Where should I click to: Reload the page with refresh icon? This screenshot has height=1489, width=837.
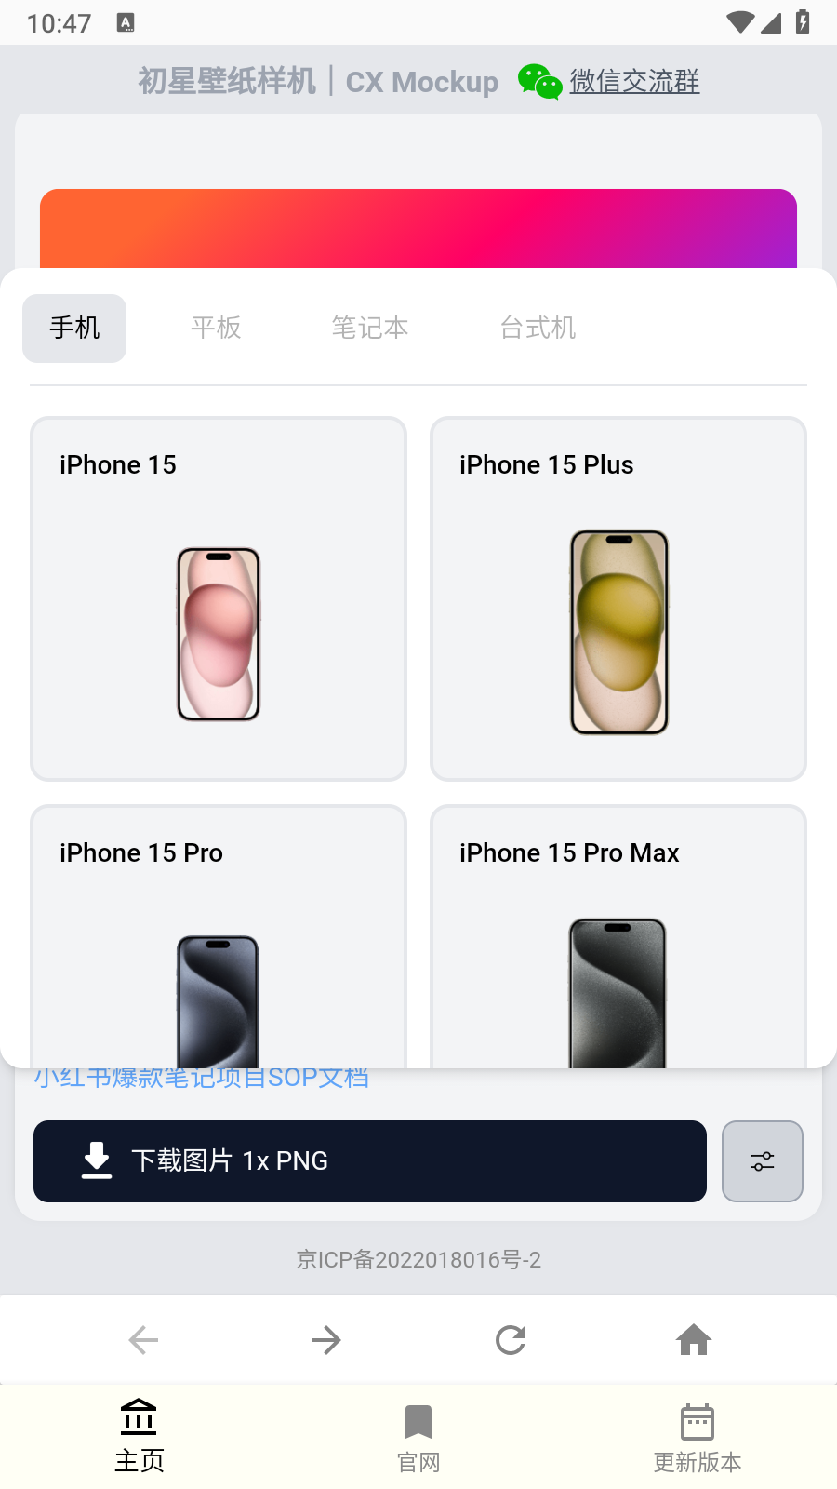tap(511, 1340)
